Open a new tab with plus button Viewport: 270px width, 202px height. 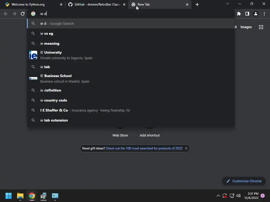(197, 4)
